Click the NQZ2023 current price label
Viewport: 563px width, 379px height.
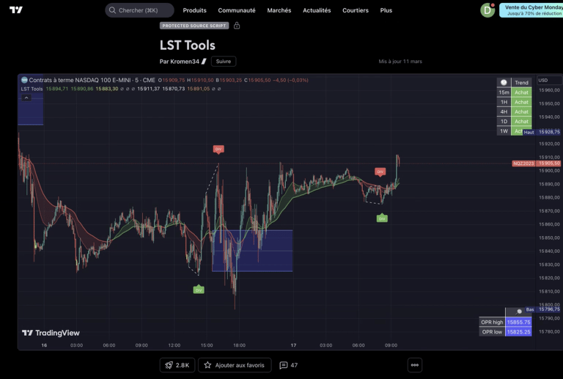pos(537,163)
